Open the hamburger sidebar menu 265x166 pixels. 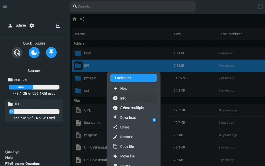click(x=5, y=6)
